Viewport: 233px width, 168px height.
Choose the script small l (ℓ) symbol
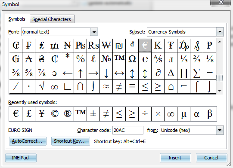(x=93, y=59)
